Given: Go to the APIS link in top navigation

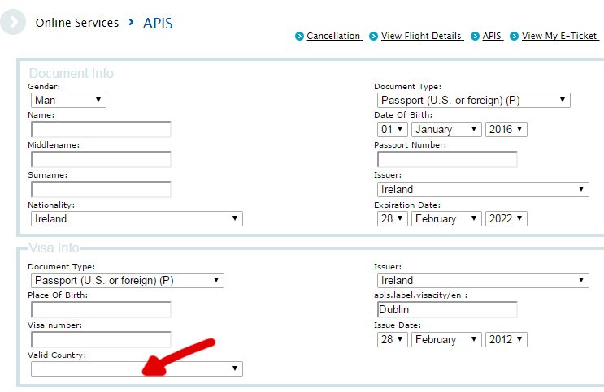Looking at the screenshot, I should [x=492, y=36].
